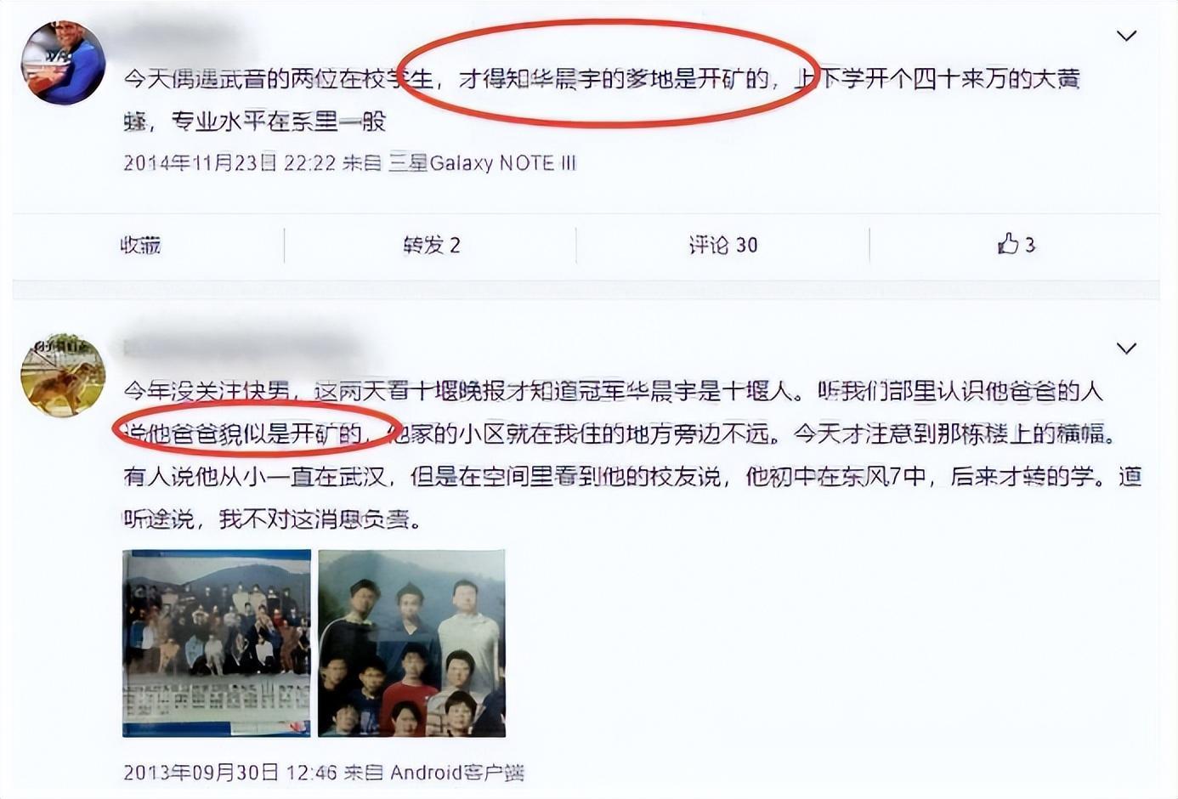Screen dimensions: 1178x799
Task: Expand the second post's chevron menu
Action: (1126, 348)
